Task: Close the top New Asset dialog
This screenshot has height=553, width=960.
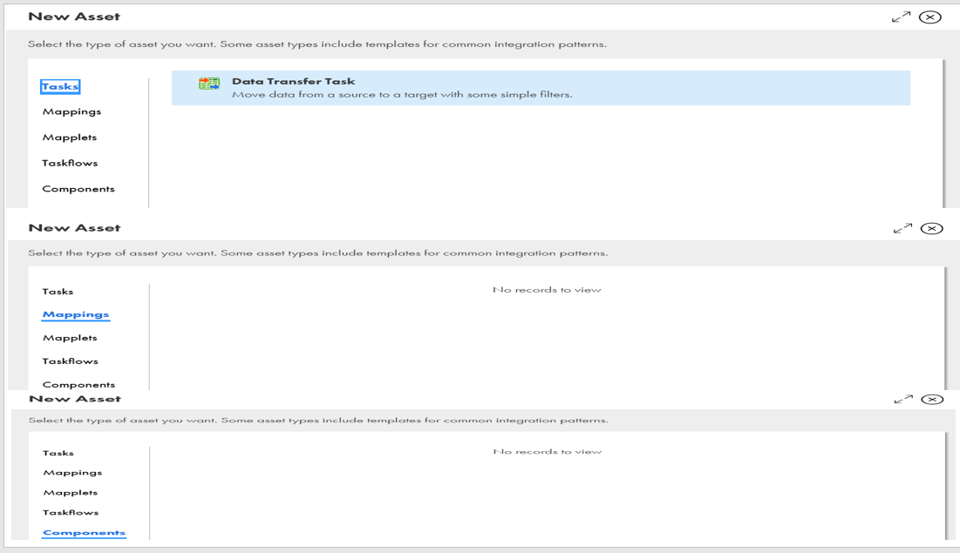Action: coord(930,17)
